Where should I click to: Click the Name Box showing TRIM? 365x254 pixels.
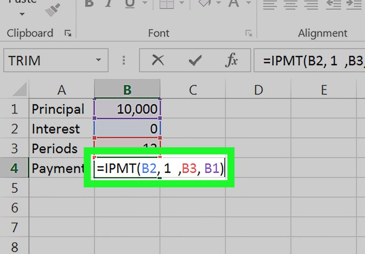pos(56,60)
